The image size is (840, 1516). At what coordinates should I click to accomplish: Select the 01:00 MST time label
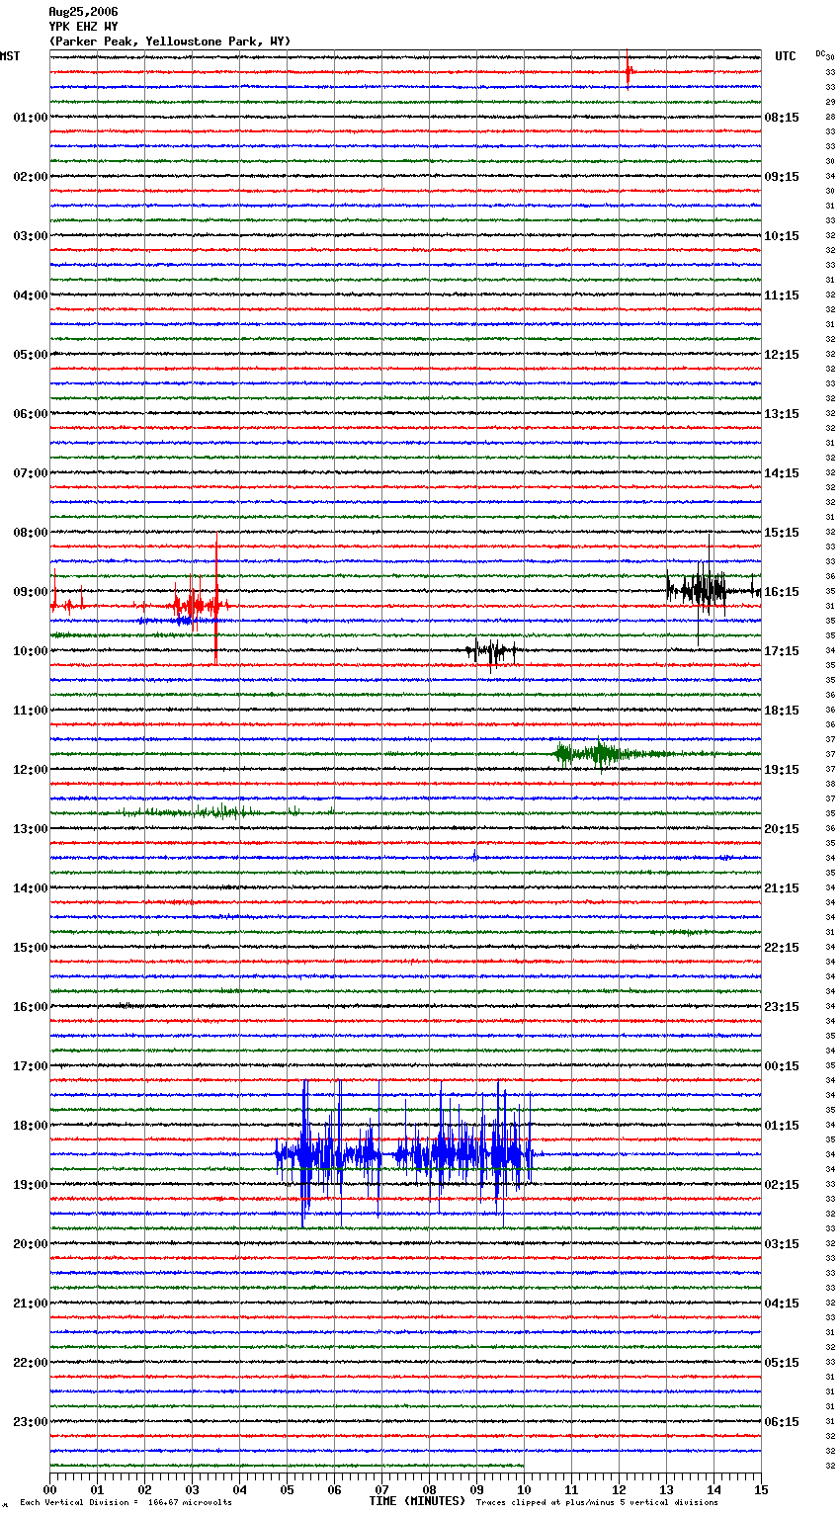tap(31, 118)
